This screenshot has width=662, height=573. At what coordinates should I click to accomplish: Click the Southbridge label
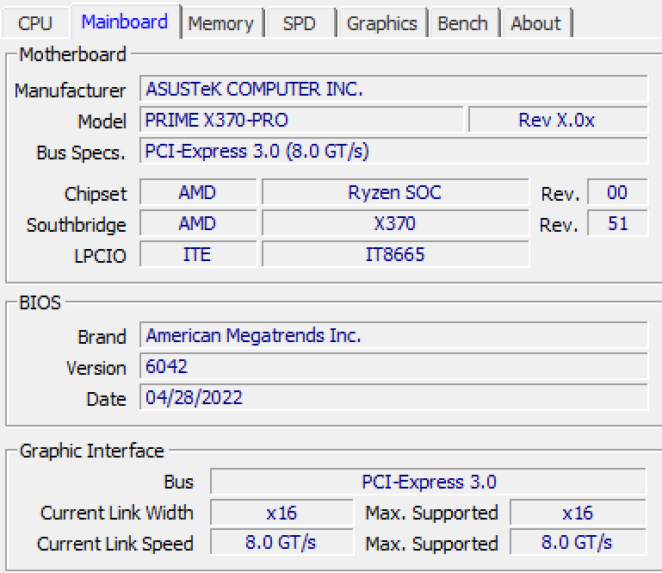pos(77,225)
